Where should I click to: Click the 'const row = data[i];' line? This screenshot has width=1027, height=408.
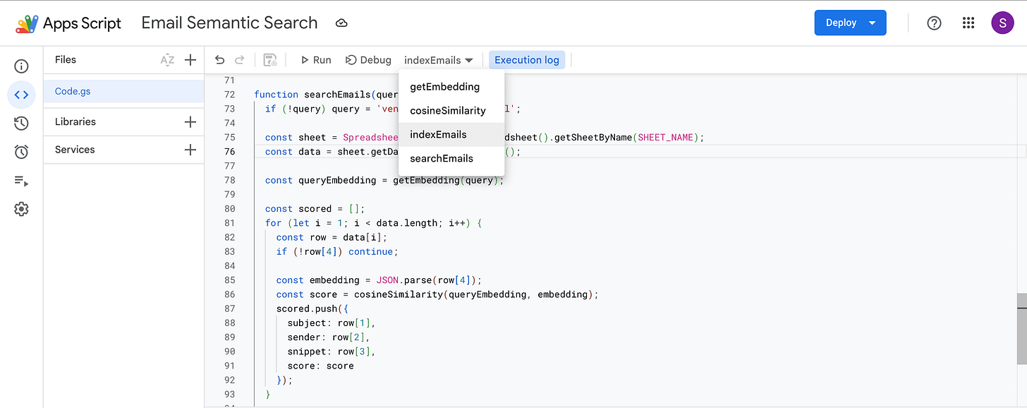332,237
